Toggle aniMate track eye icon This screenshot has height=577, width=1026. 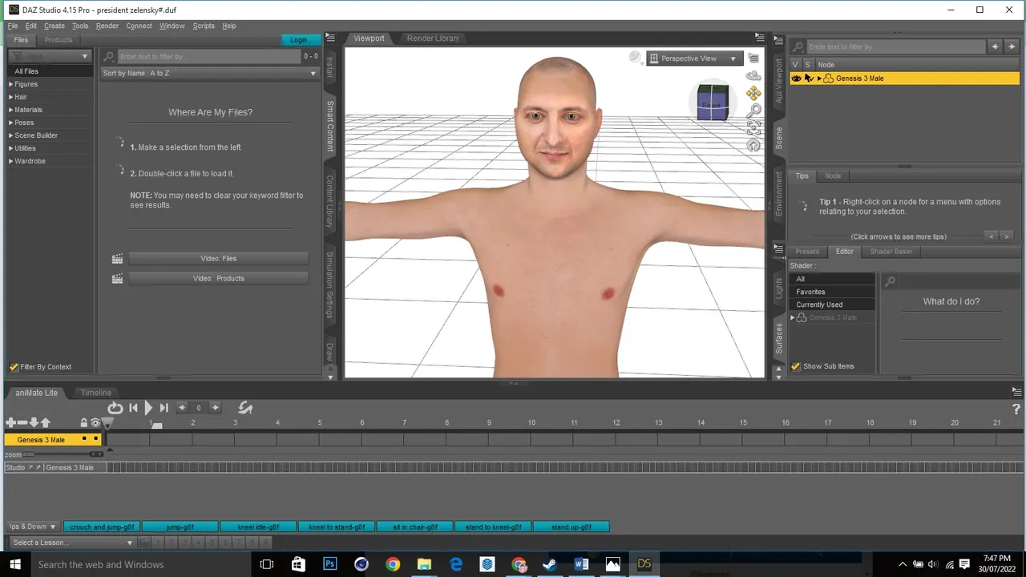click(x=95, y=422)
